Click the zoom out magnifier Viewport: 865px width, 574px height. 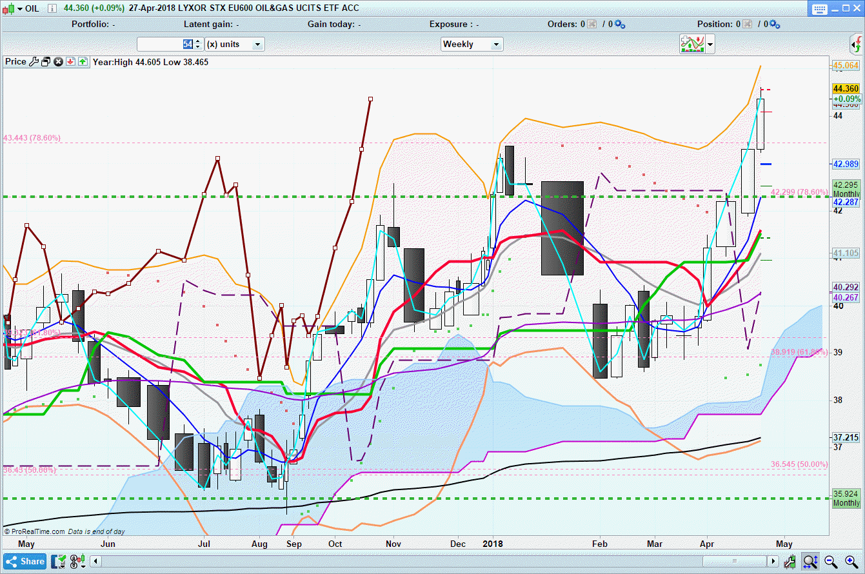tap(831, 562)
